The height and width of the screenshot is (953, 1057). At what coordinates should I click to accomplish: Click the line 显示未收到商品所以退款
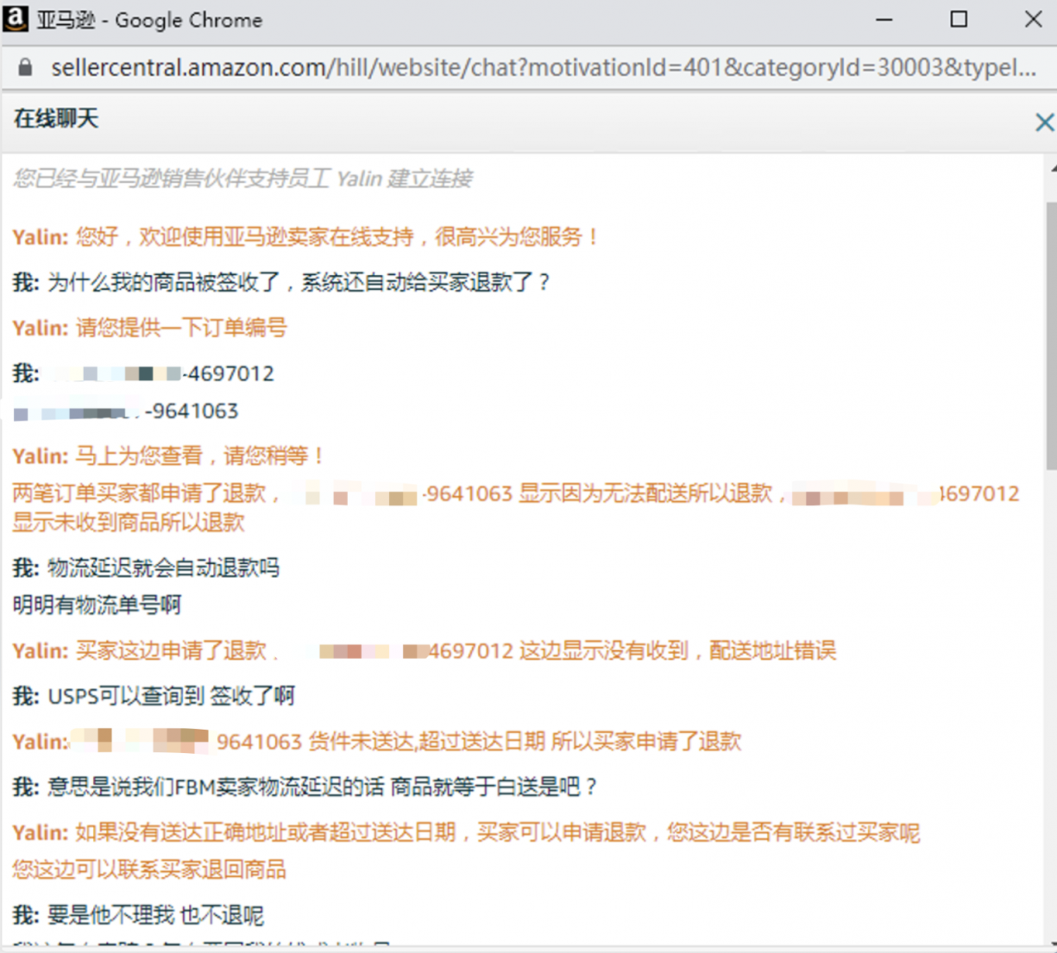[129, 522]
